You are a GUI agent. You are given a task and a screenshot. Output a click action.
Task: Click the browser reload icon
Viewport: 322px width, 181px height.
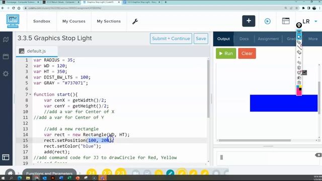click(14, 8)
